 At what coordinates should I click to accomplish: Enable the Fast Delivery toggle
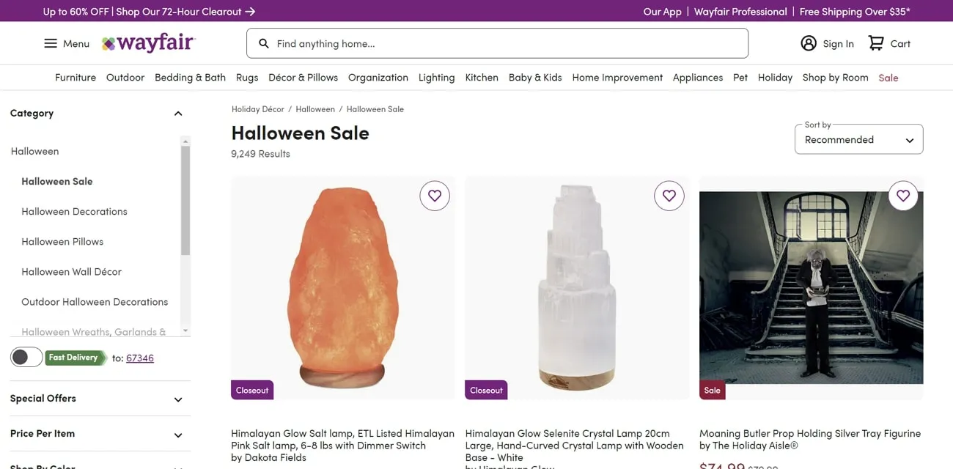pos(26,357)
